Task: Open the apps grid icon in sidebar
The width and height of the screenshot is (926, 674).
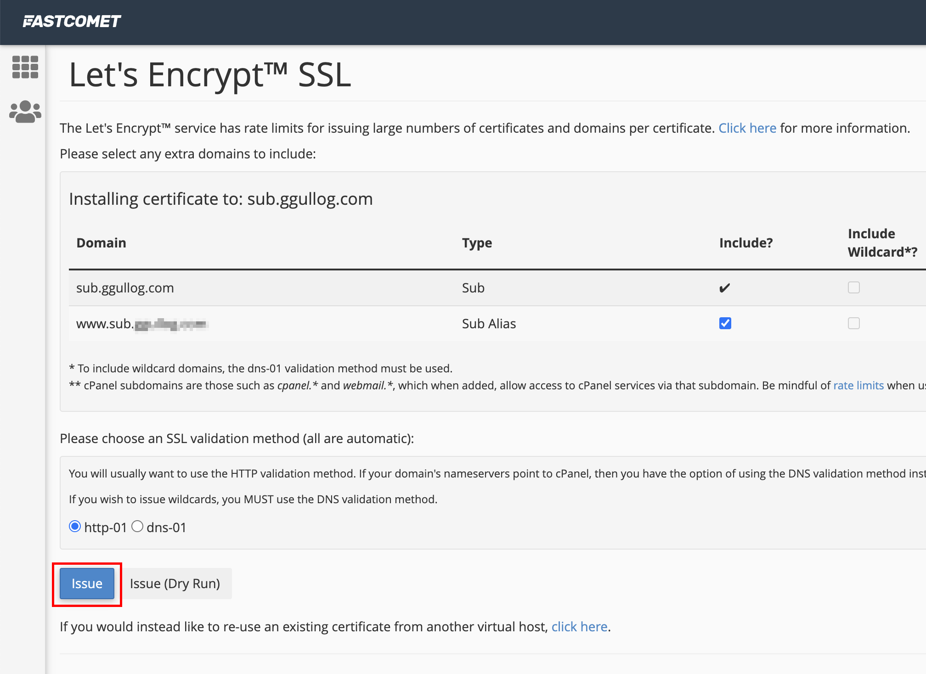Action: [25, 67]
